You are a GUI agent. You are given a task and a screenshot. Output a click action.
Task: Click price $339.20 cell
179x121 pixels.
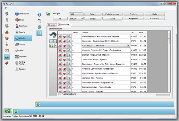(x=142, y=55)
